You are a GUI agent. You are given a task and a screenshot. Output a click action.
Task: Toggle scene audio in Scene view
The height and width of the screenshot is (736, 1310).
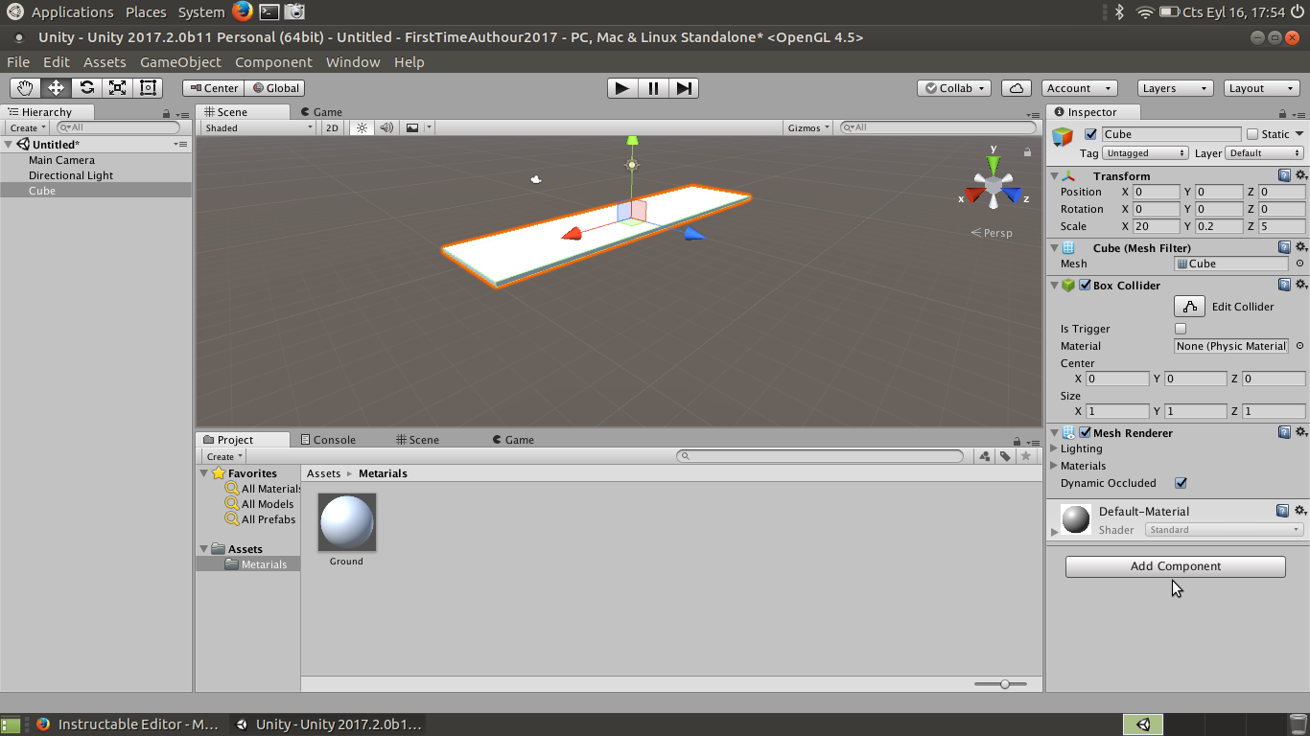386,127
